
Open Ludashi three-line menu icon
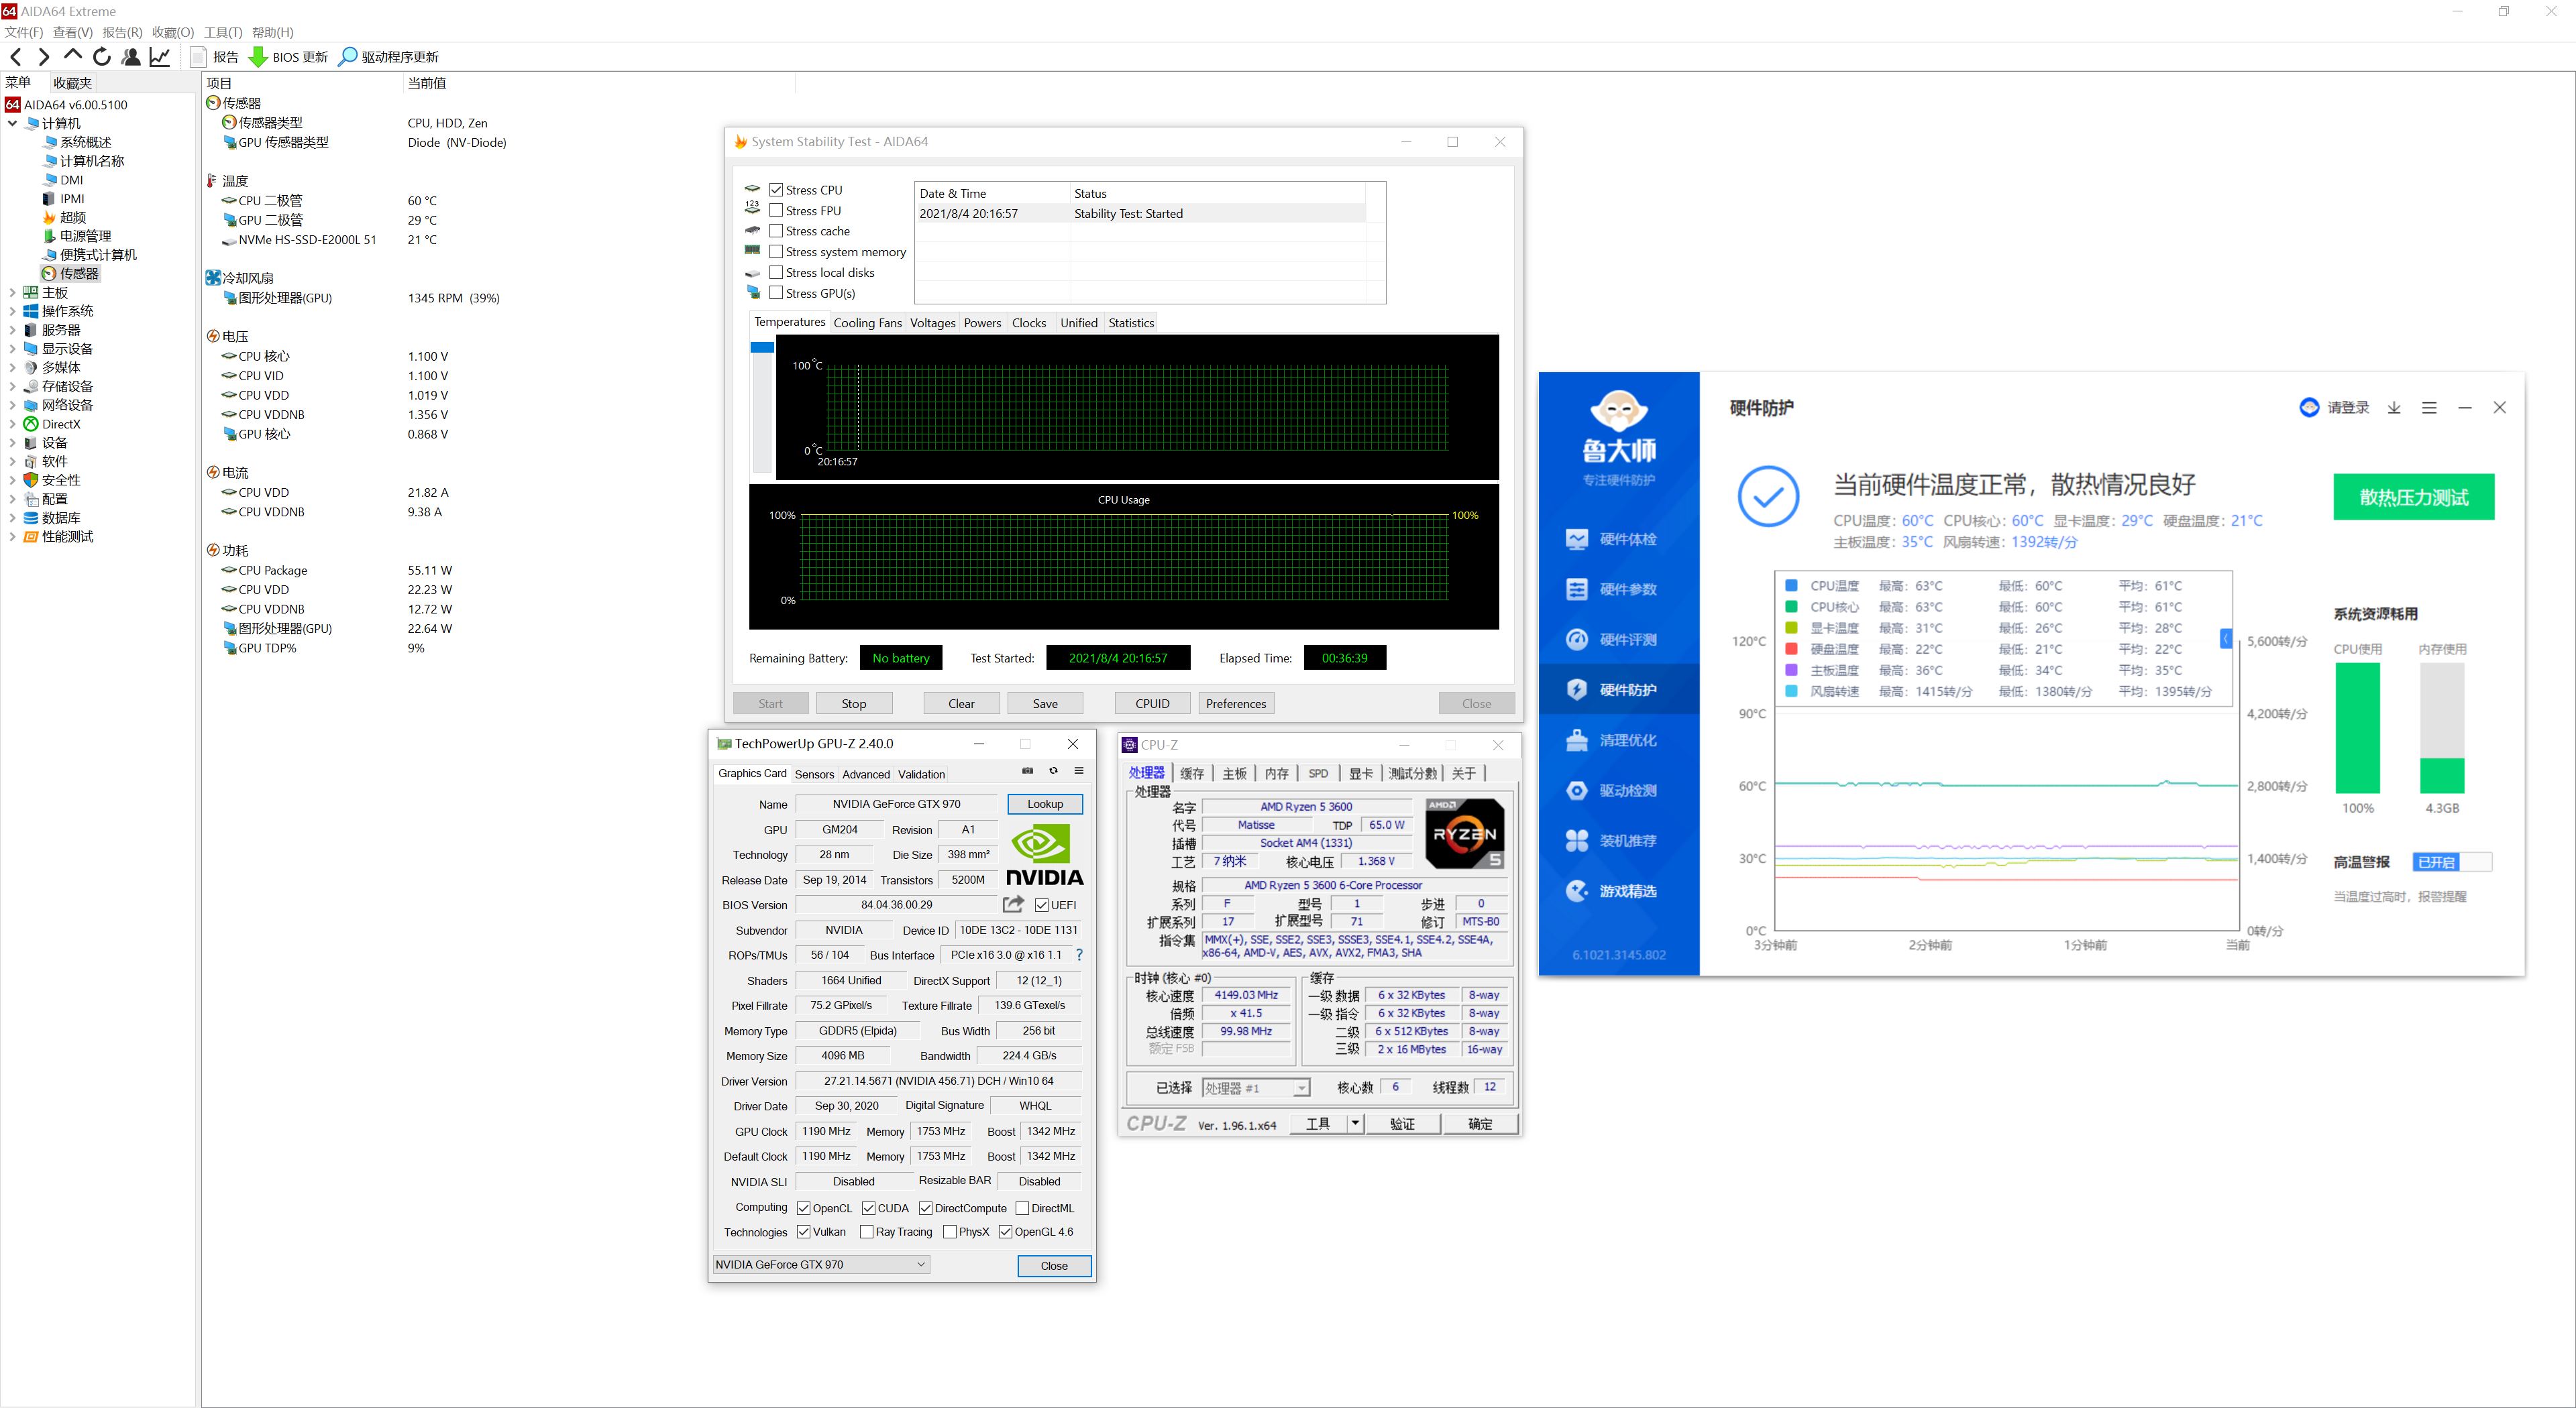pos(2429,408)
